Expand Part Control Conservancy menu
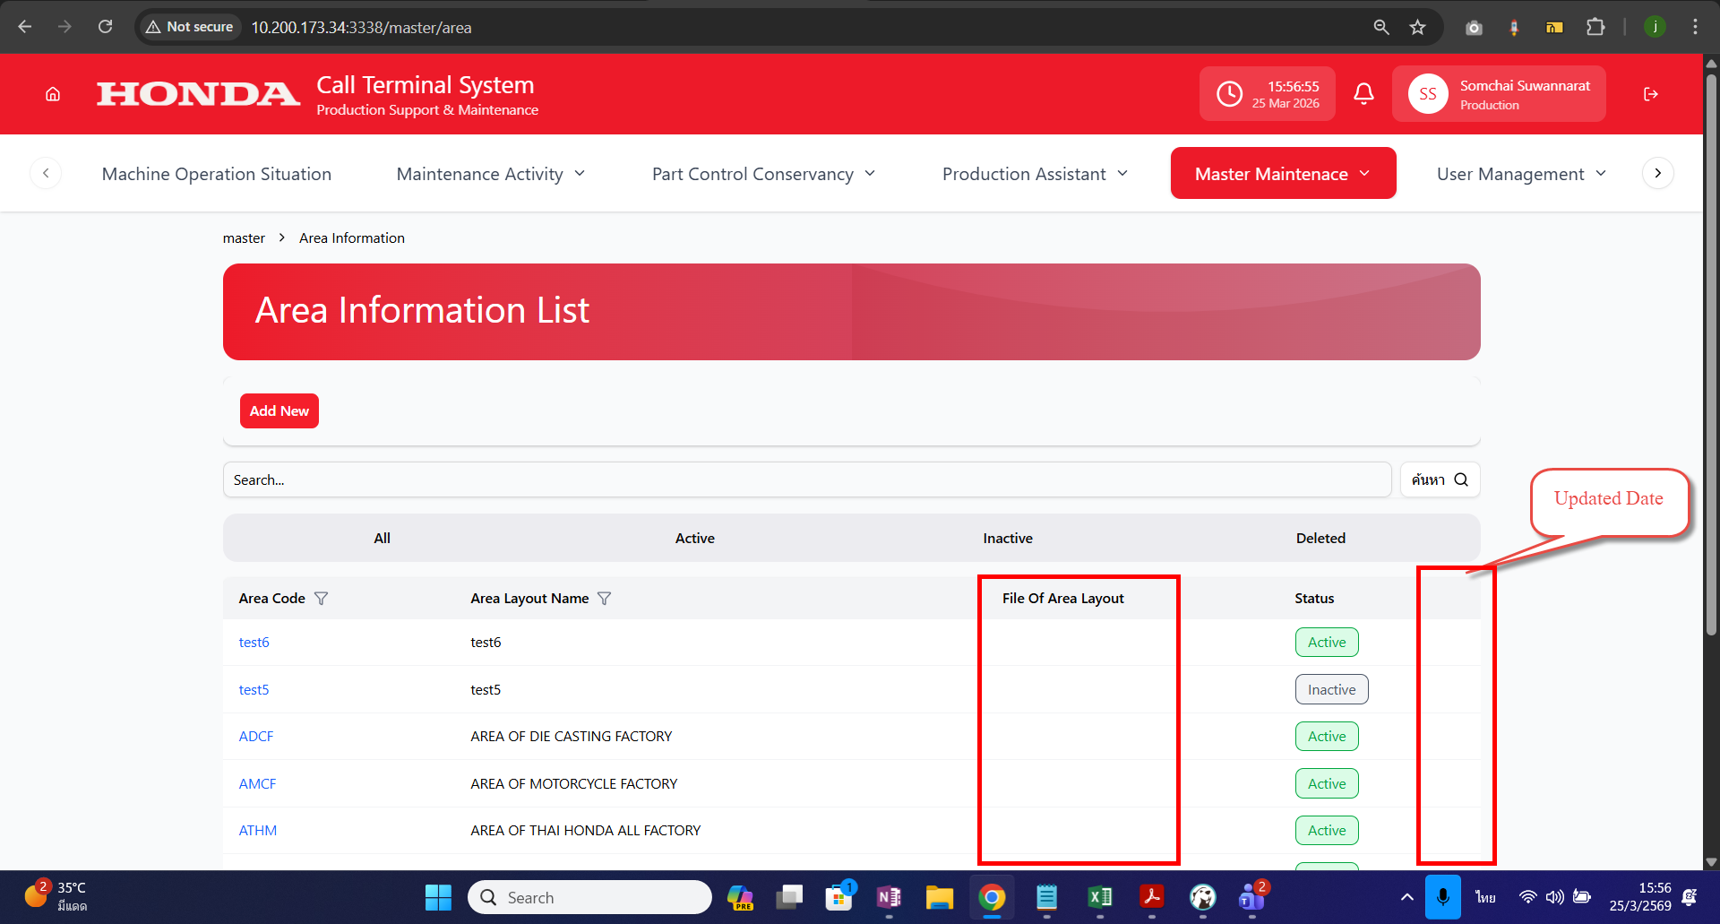 tap(763, 174)
